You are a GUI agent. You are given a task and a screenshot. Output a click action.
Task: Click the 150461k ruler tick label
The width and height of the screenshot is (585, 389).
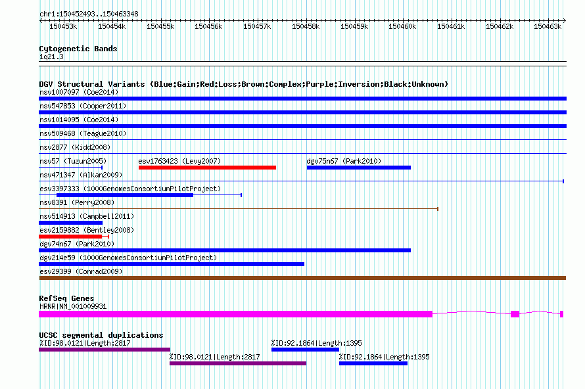click(451, 26)
